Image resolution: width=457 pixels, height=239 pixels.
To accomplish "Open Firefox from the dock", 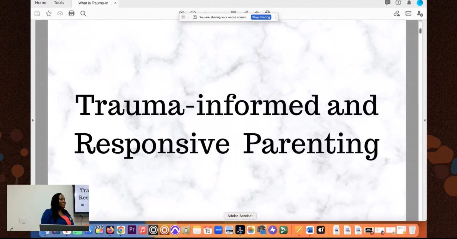I will [x=110, y=230].
